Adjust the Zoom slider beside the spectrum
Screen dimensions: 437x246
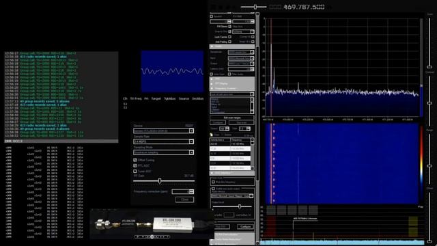click(429, 67)
